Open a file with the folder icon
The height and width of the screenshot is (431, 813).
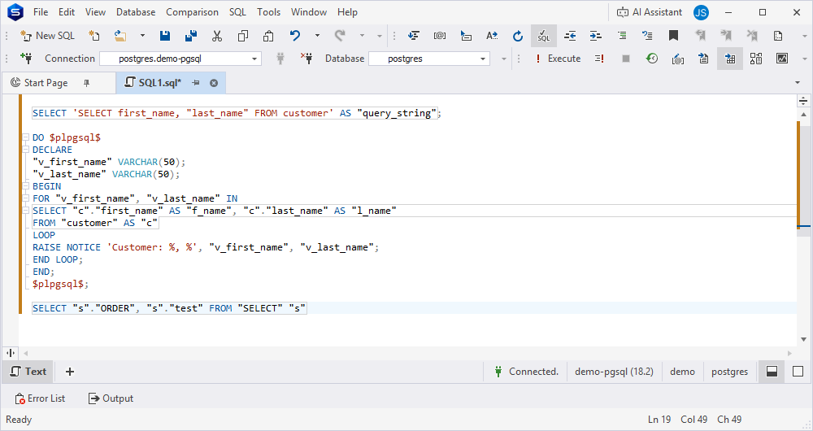coord(120,36)
